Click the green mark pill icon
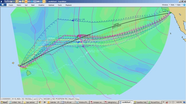 [14, 1]
